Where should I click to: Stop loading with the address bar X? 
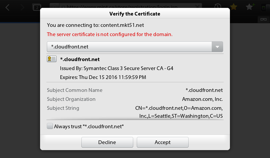[197, 7]
